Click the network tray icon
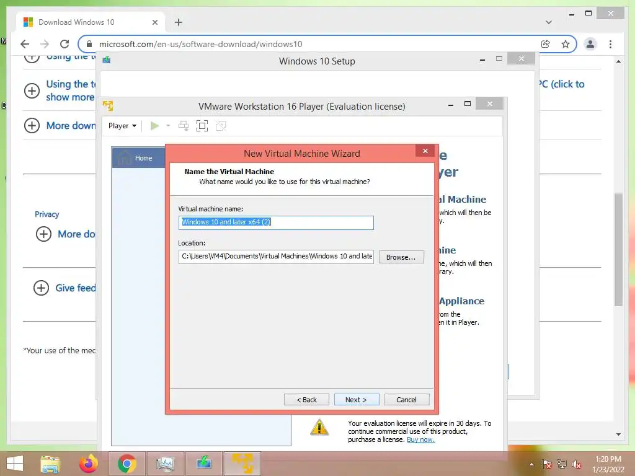 click(x=562, y=464)
